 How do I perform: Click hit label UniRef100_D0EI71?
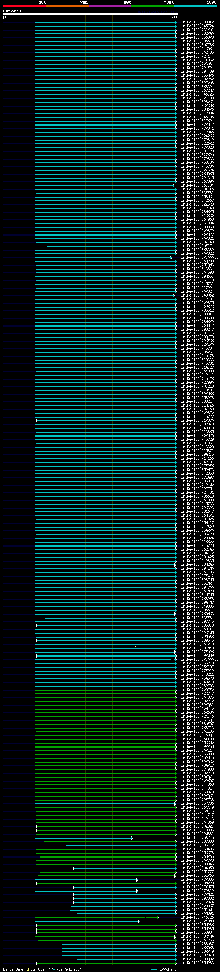click(x=197, y=246)
